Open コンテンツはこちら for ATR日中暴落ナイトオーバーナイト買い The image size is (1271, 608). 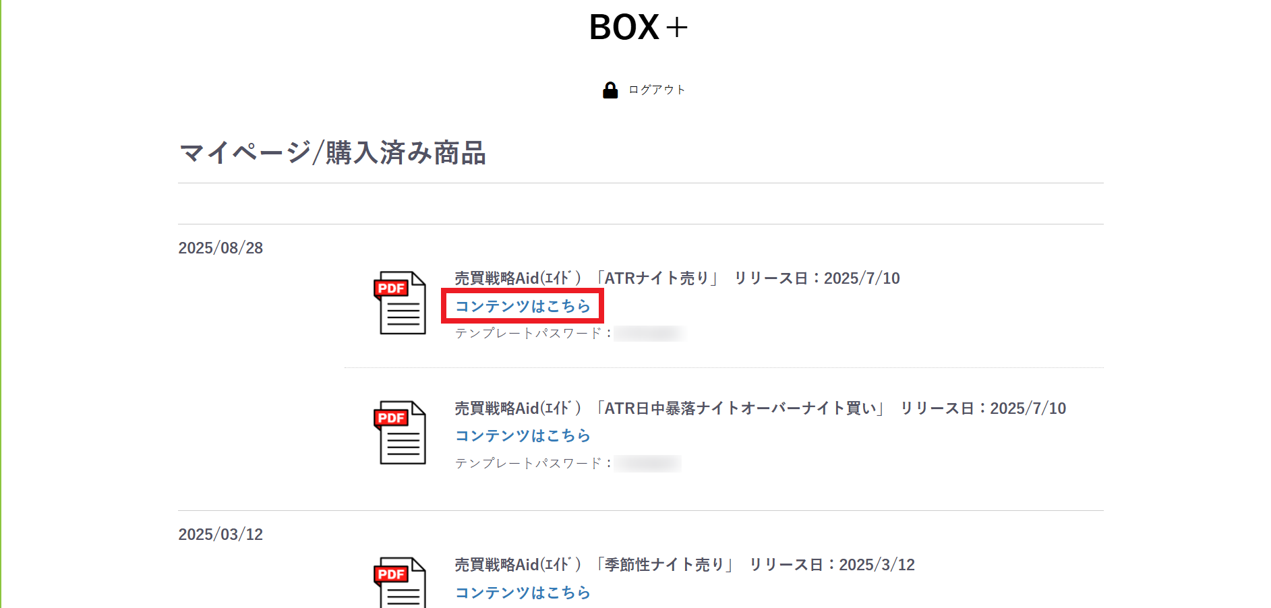point(523,436)
